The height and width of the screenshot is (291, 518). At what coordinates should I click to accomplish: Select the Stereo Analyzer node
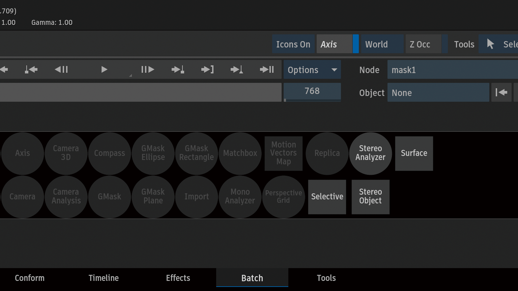tap(370, 153)
